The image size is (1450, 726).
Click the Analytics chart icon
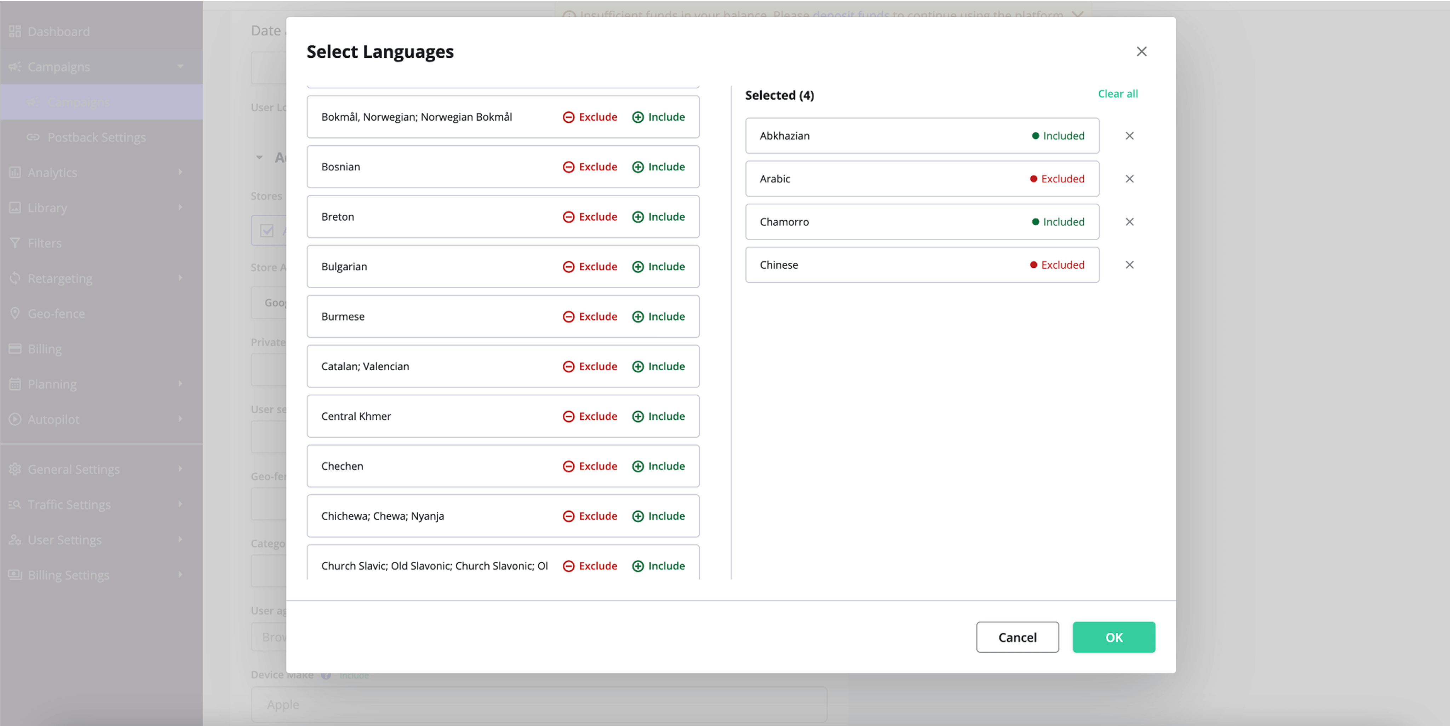15,173
